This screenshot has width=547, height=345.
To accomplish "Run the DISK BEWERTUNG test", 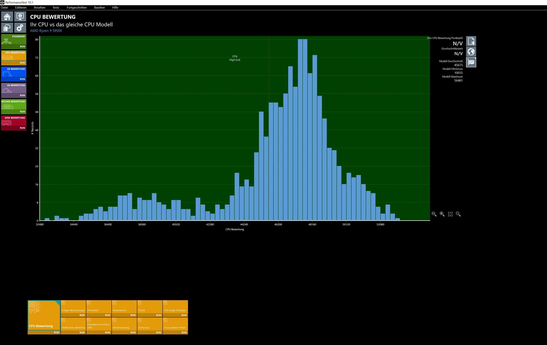I will 14,128.
